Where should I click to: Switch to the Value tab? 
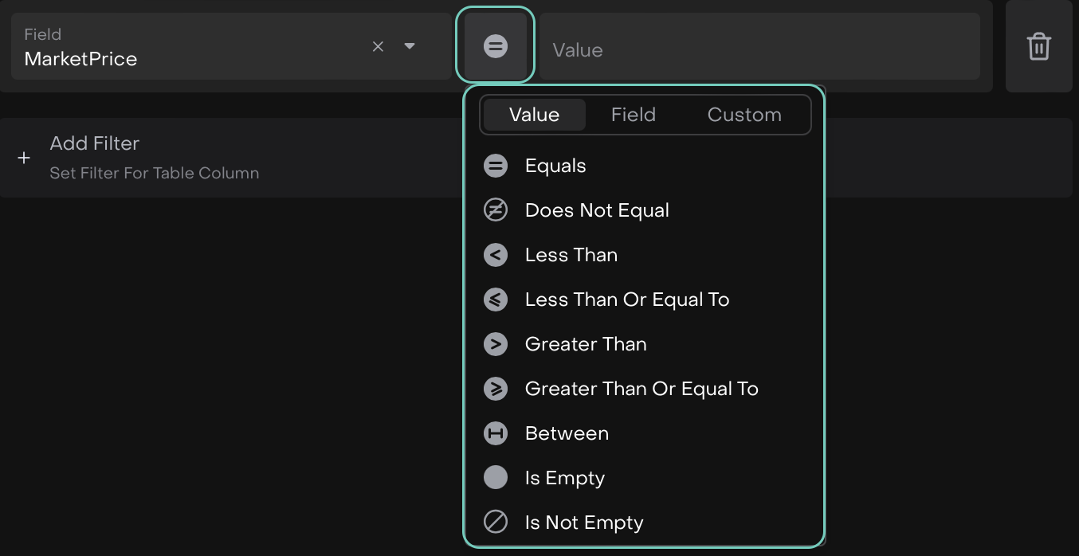tap(534, 115)
